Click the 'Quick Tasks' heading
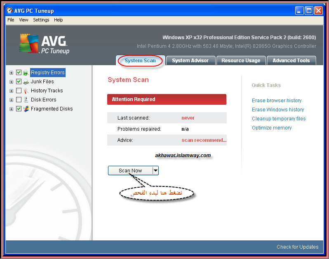 (266, 85)
